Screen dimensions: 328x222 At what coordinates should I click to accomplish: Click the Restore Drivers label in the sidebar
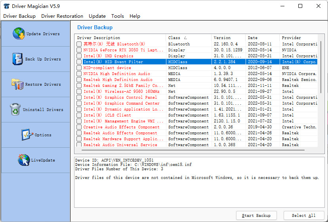coord(43,84)
